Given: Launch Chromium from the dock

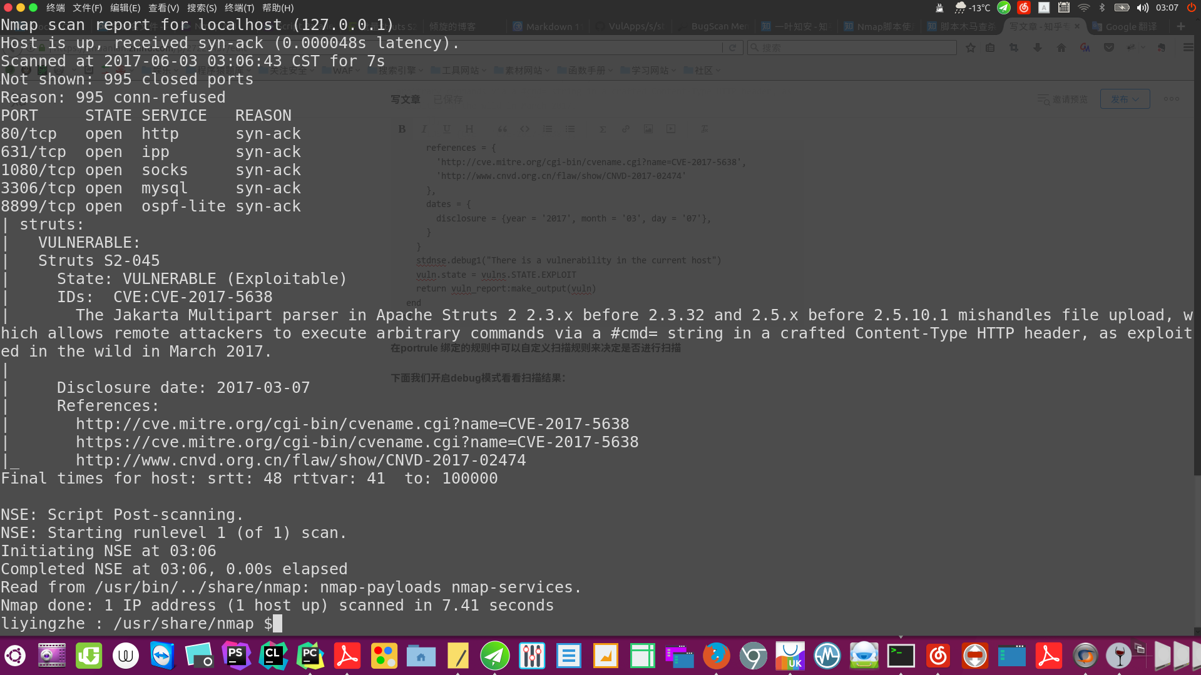Looking at the screenshot, I should pyautogui.click(x=754, y=656).
